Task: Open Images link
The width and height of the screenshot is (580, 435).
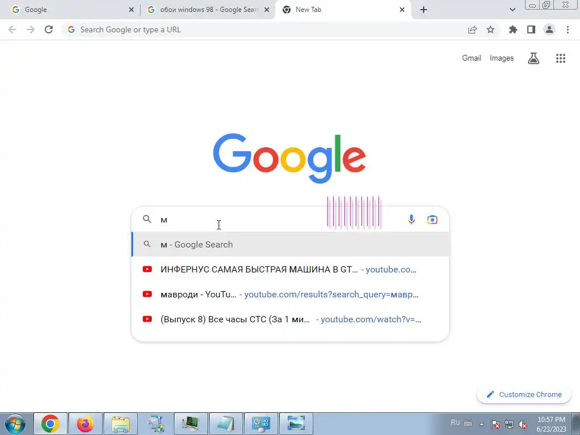Action: (502, 58)
